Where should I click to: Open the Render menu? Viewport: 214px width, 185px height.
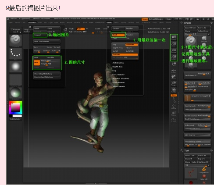click(109, 22)
